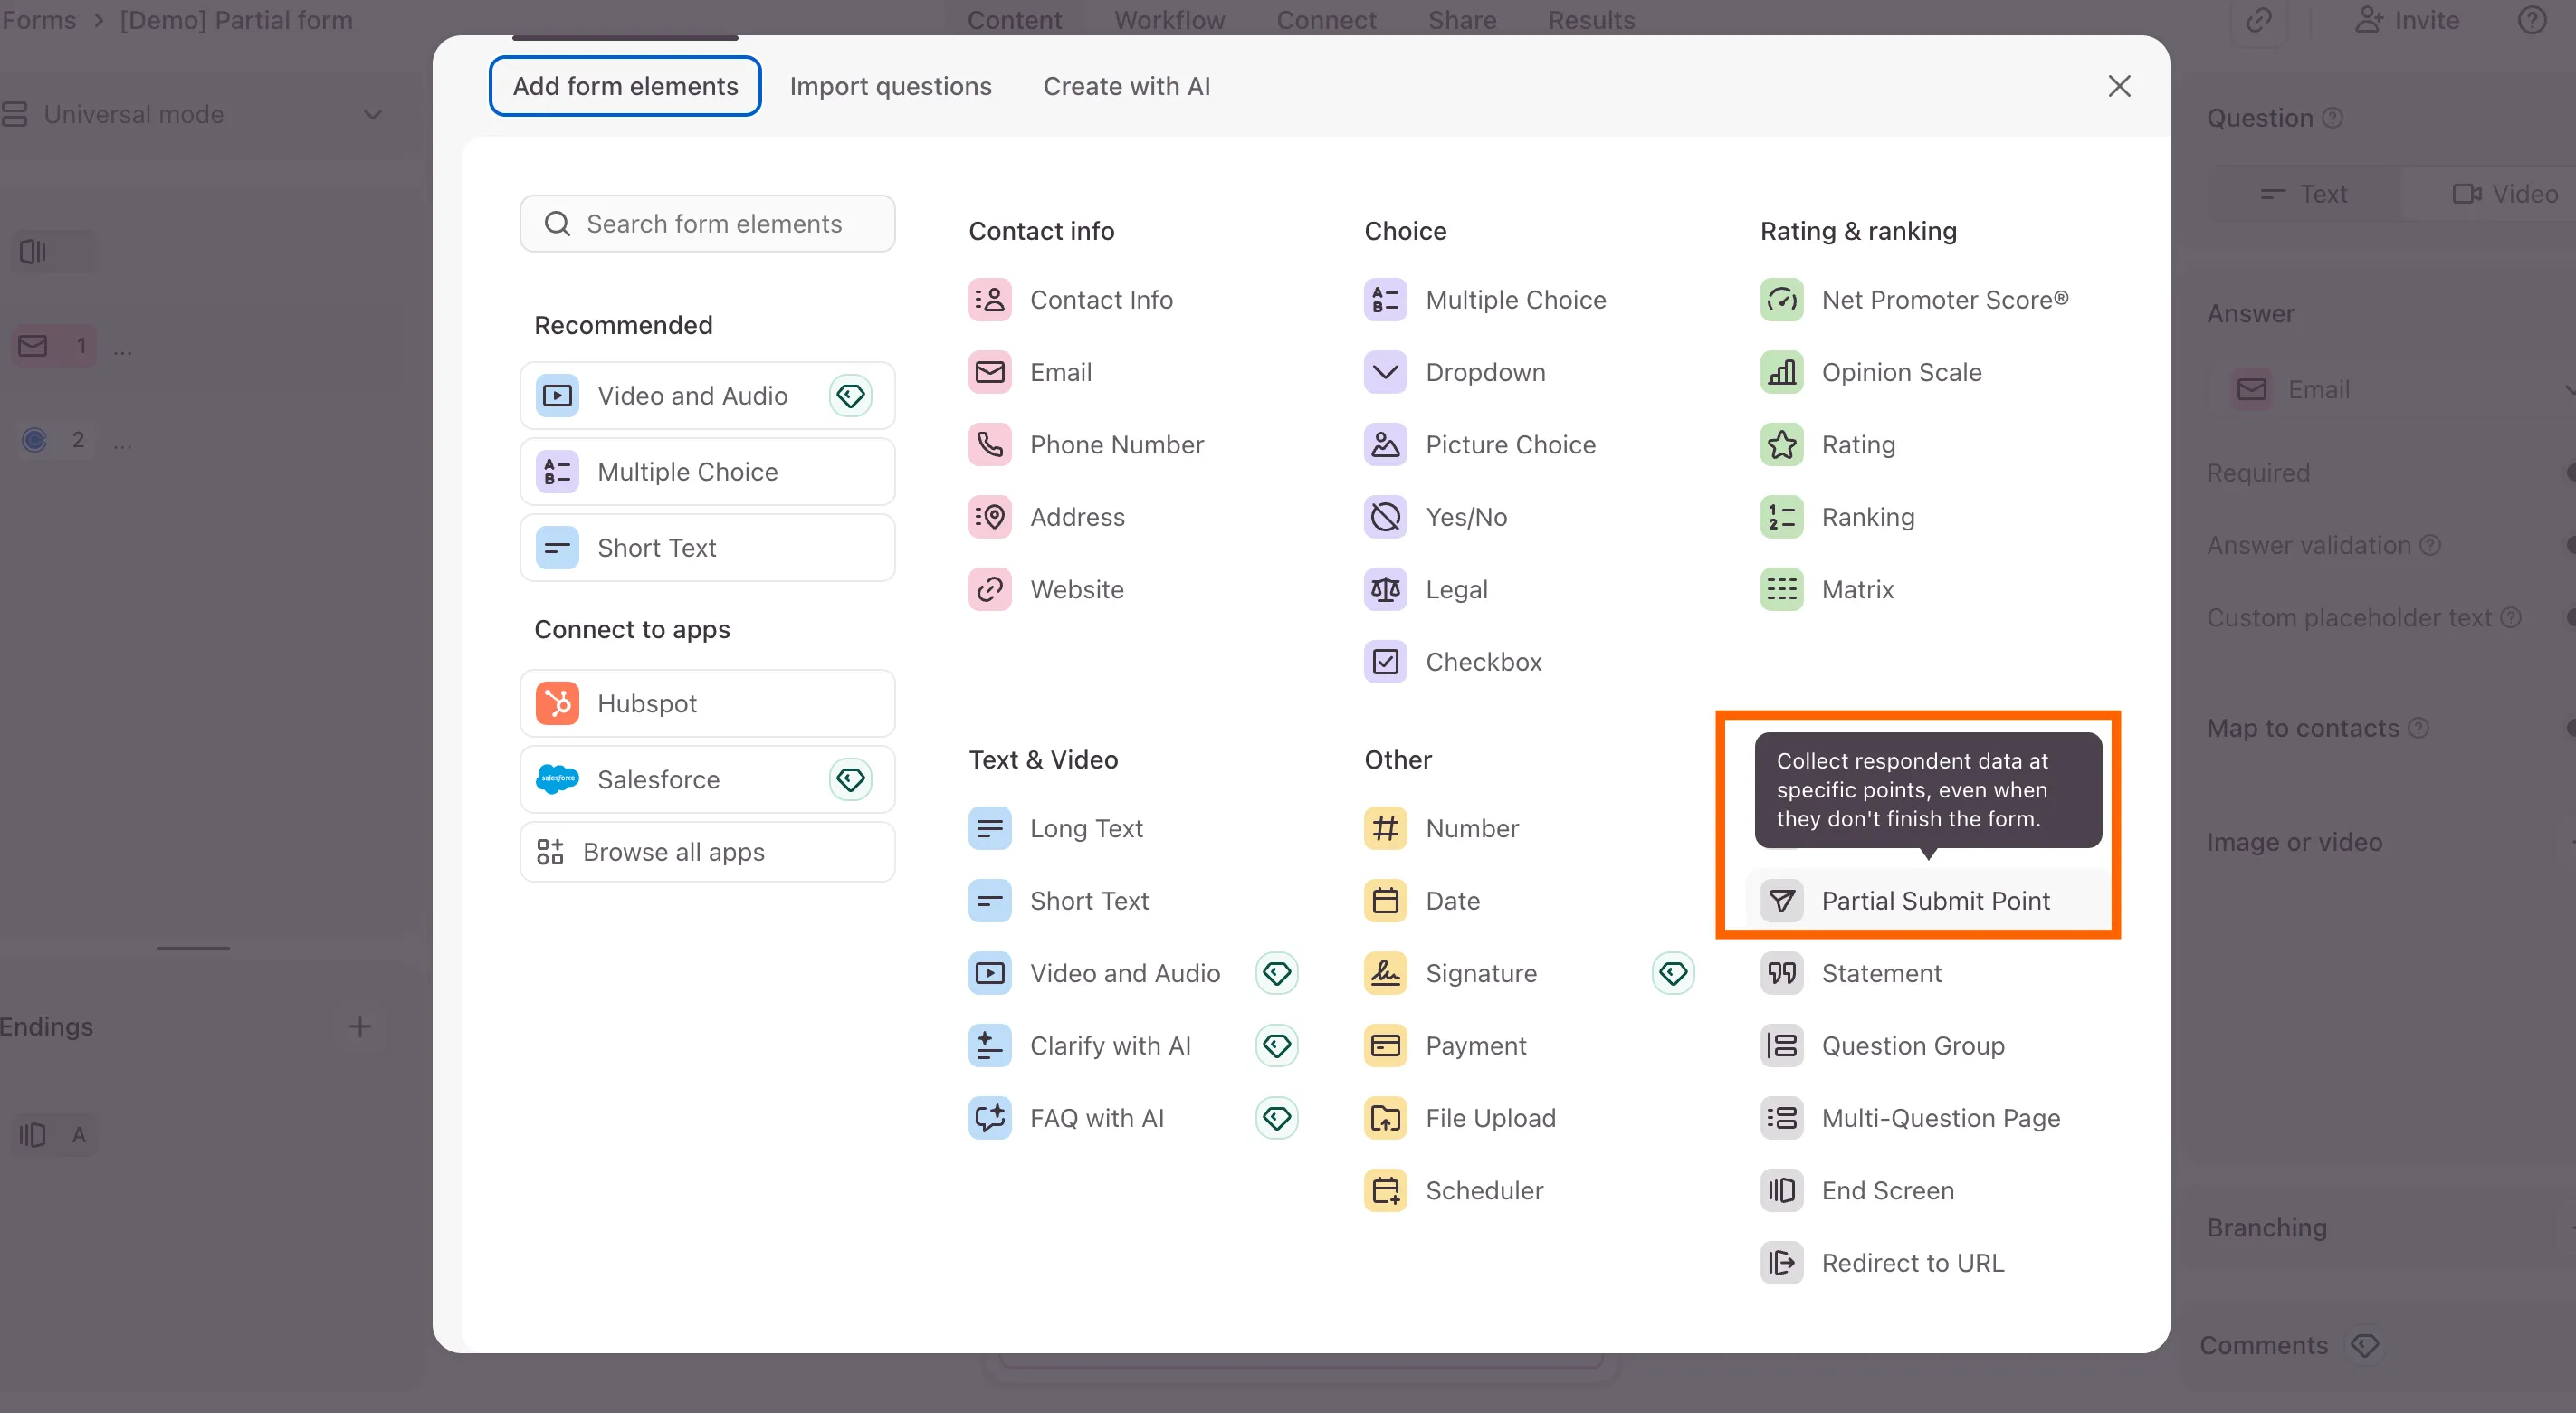Open the help question-mark icon
The width and height of the screenshot is (2576, 1413).
(2532, 19)
